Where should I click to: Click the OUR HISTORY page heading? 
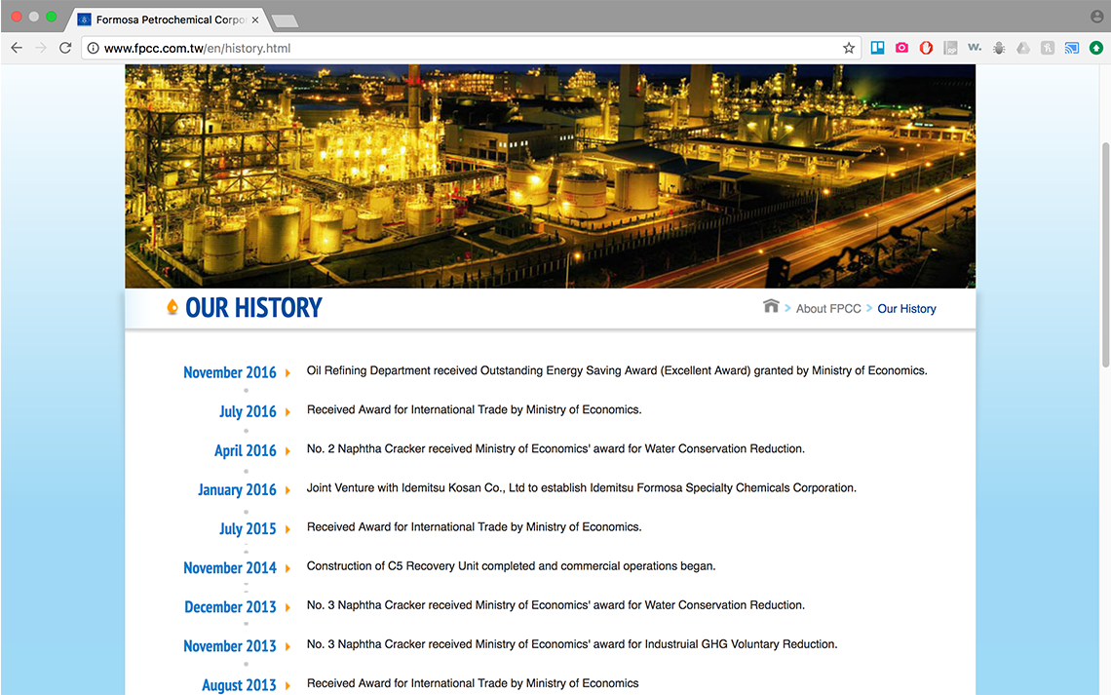253,307
